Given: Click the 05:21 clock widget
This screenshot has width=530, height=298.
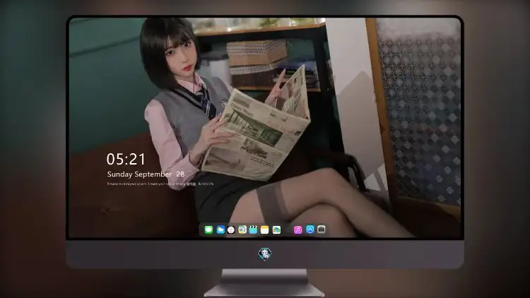Looking at the screenshot, I should (x=126, y=159).
